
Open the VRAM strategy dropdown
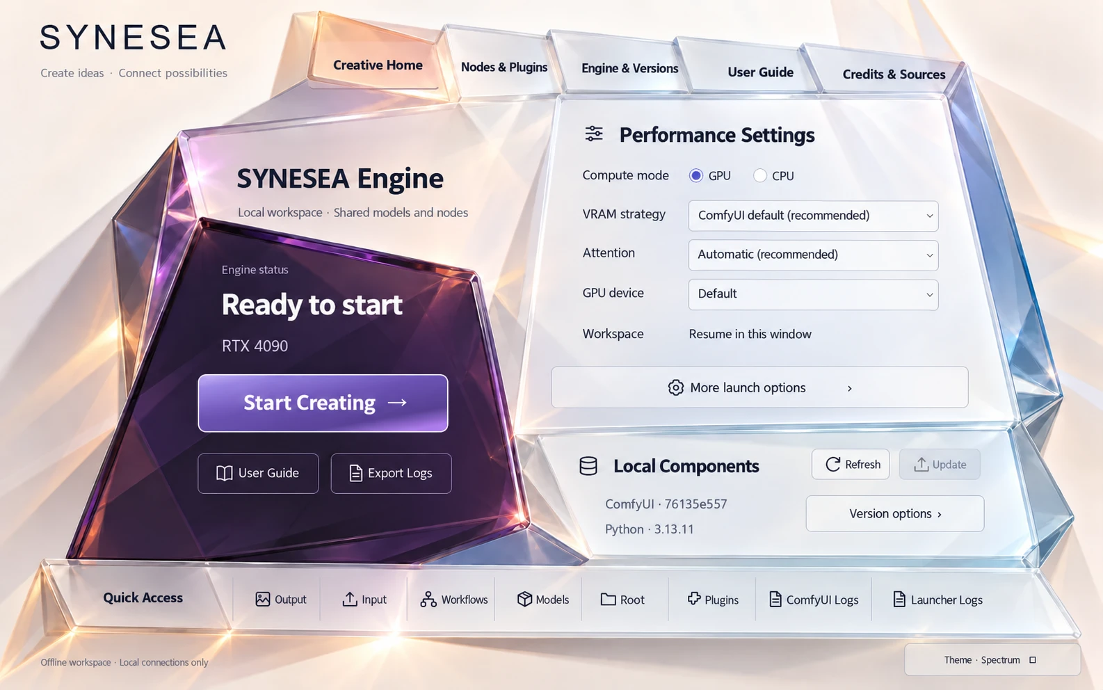[813, 216]
